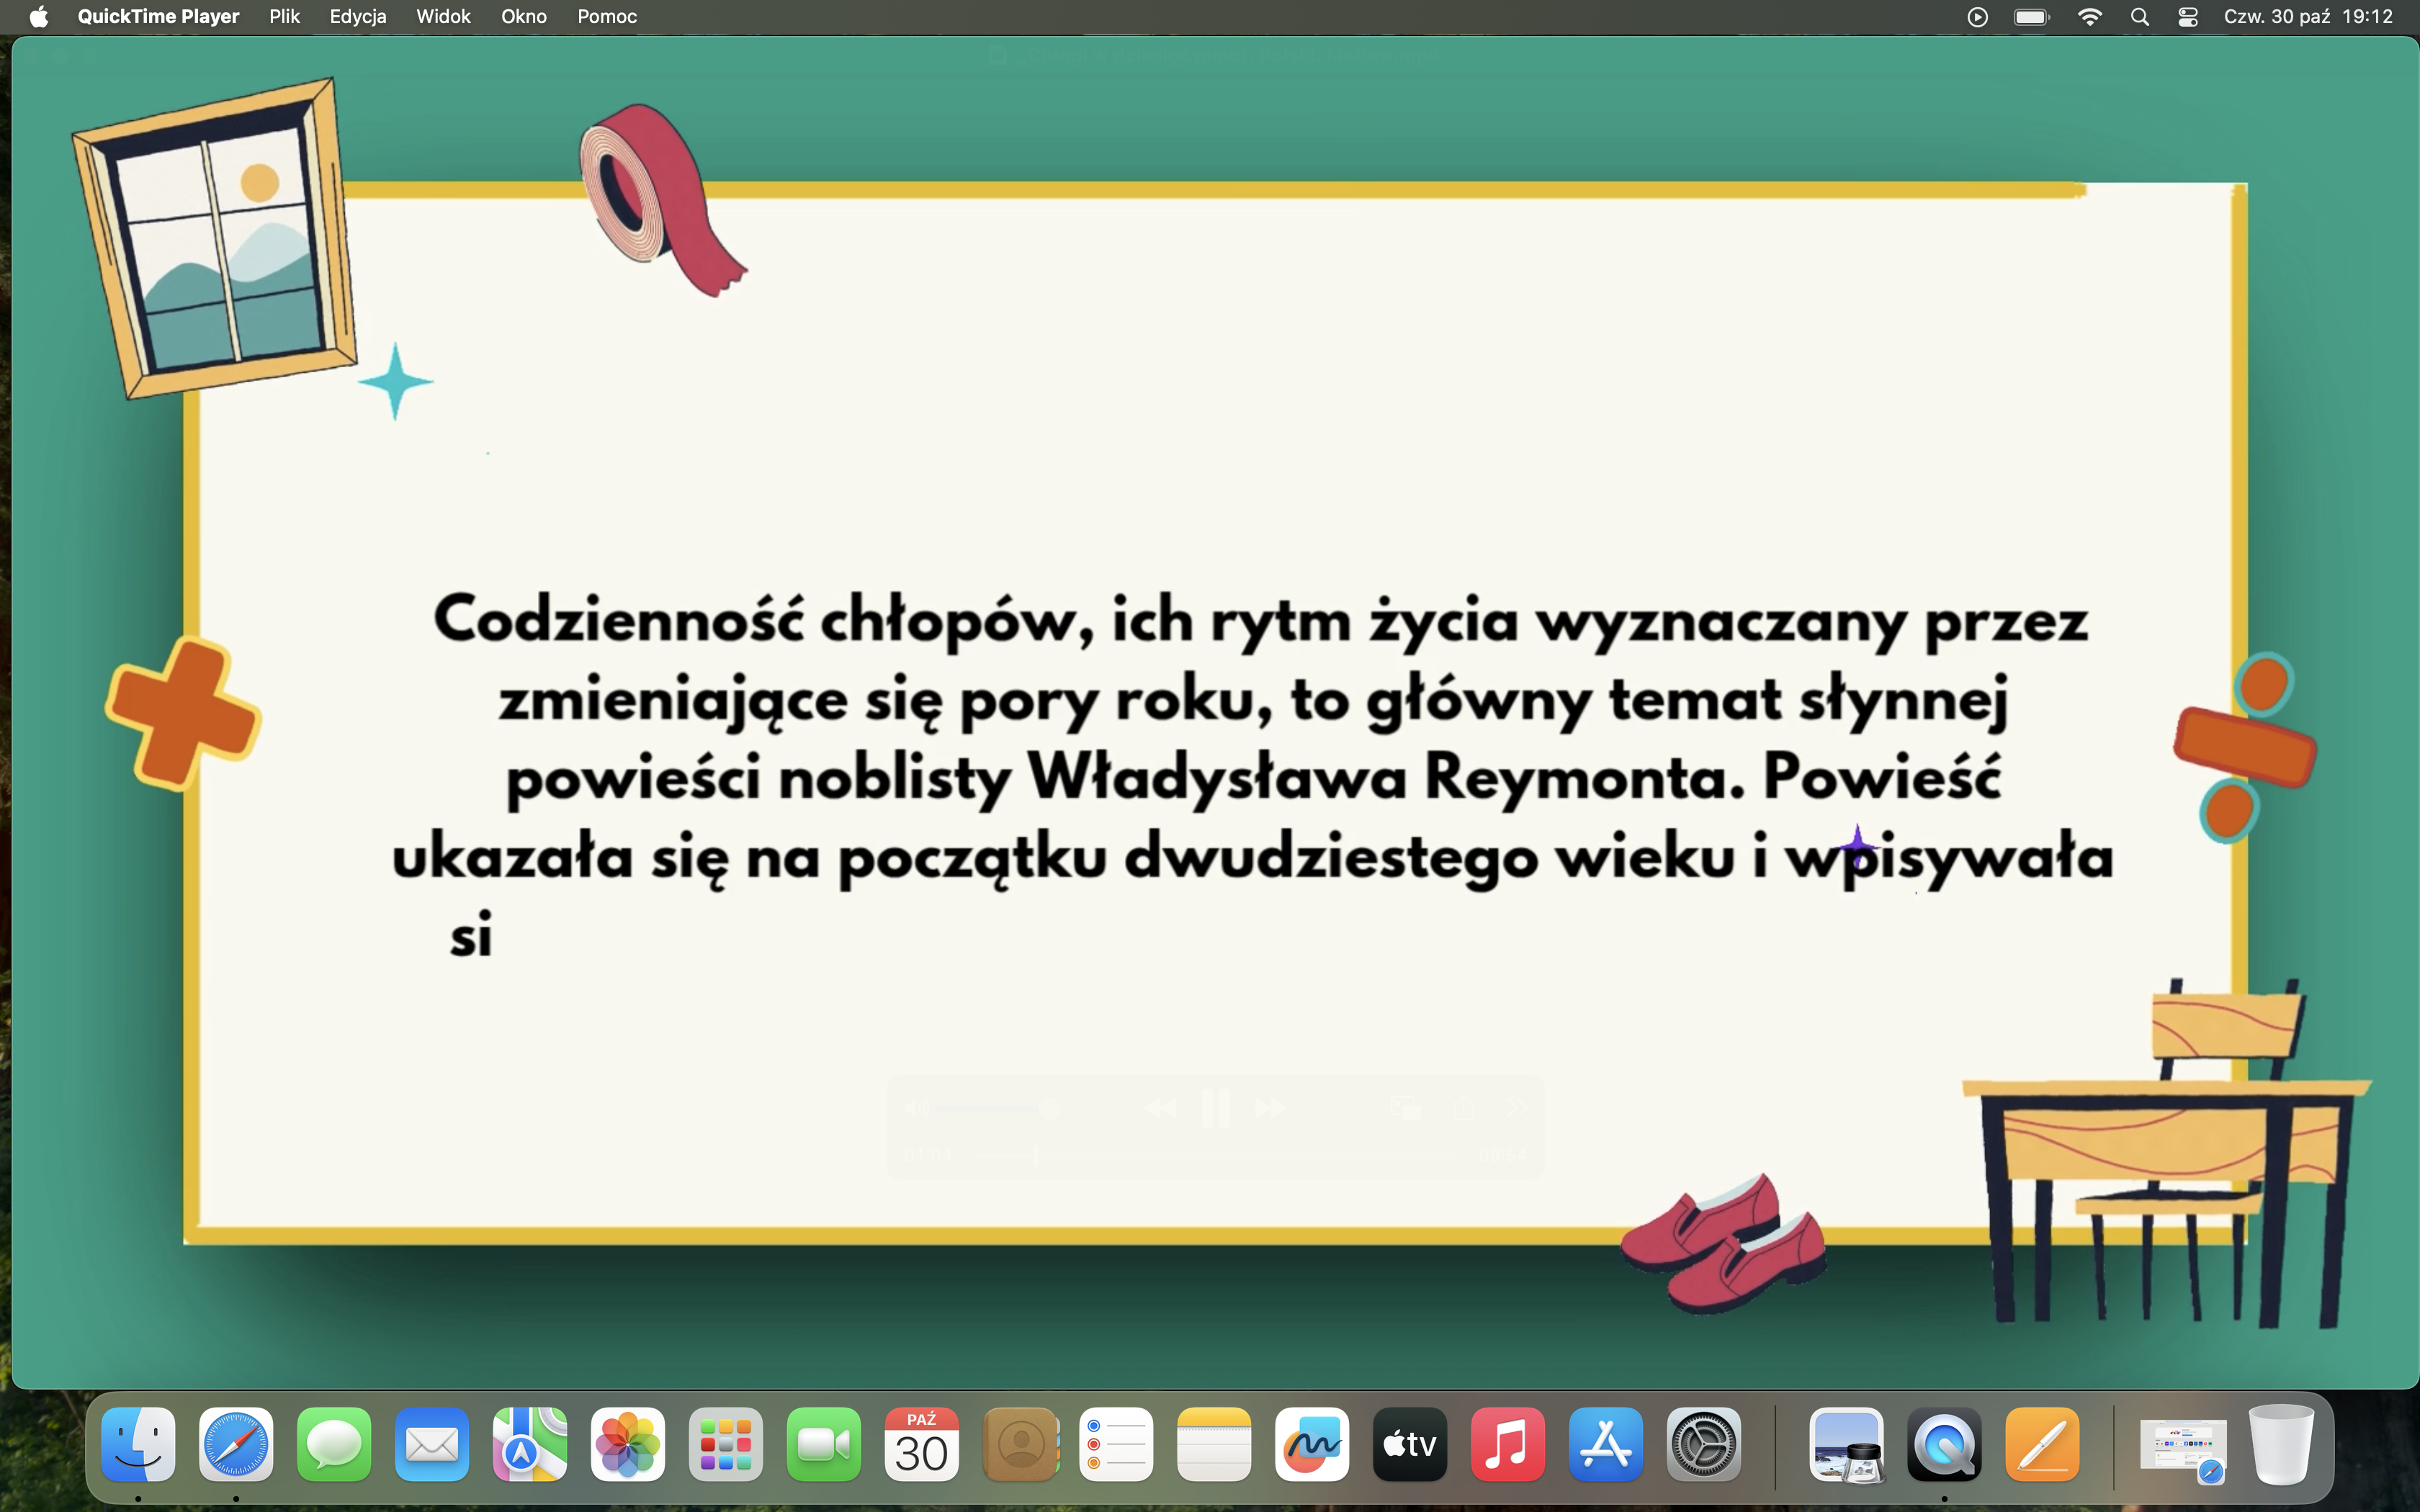Open QuickTime Player from the Dock

1943,1445
